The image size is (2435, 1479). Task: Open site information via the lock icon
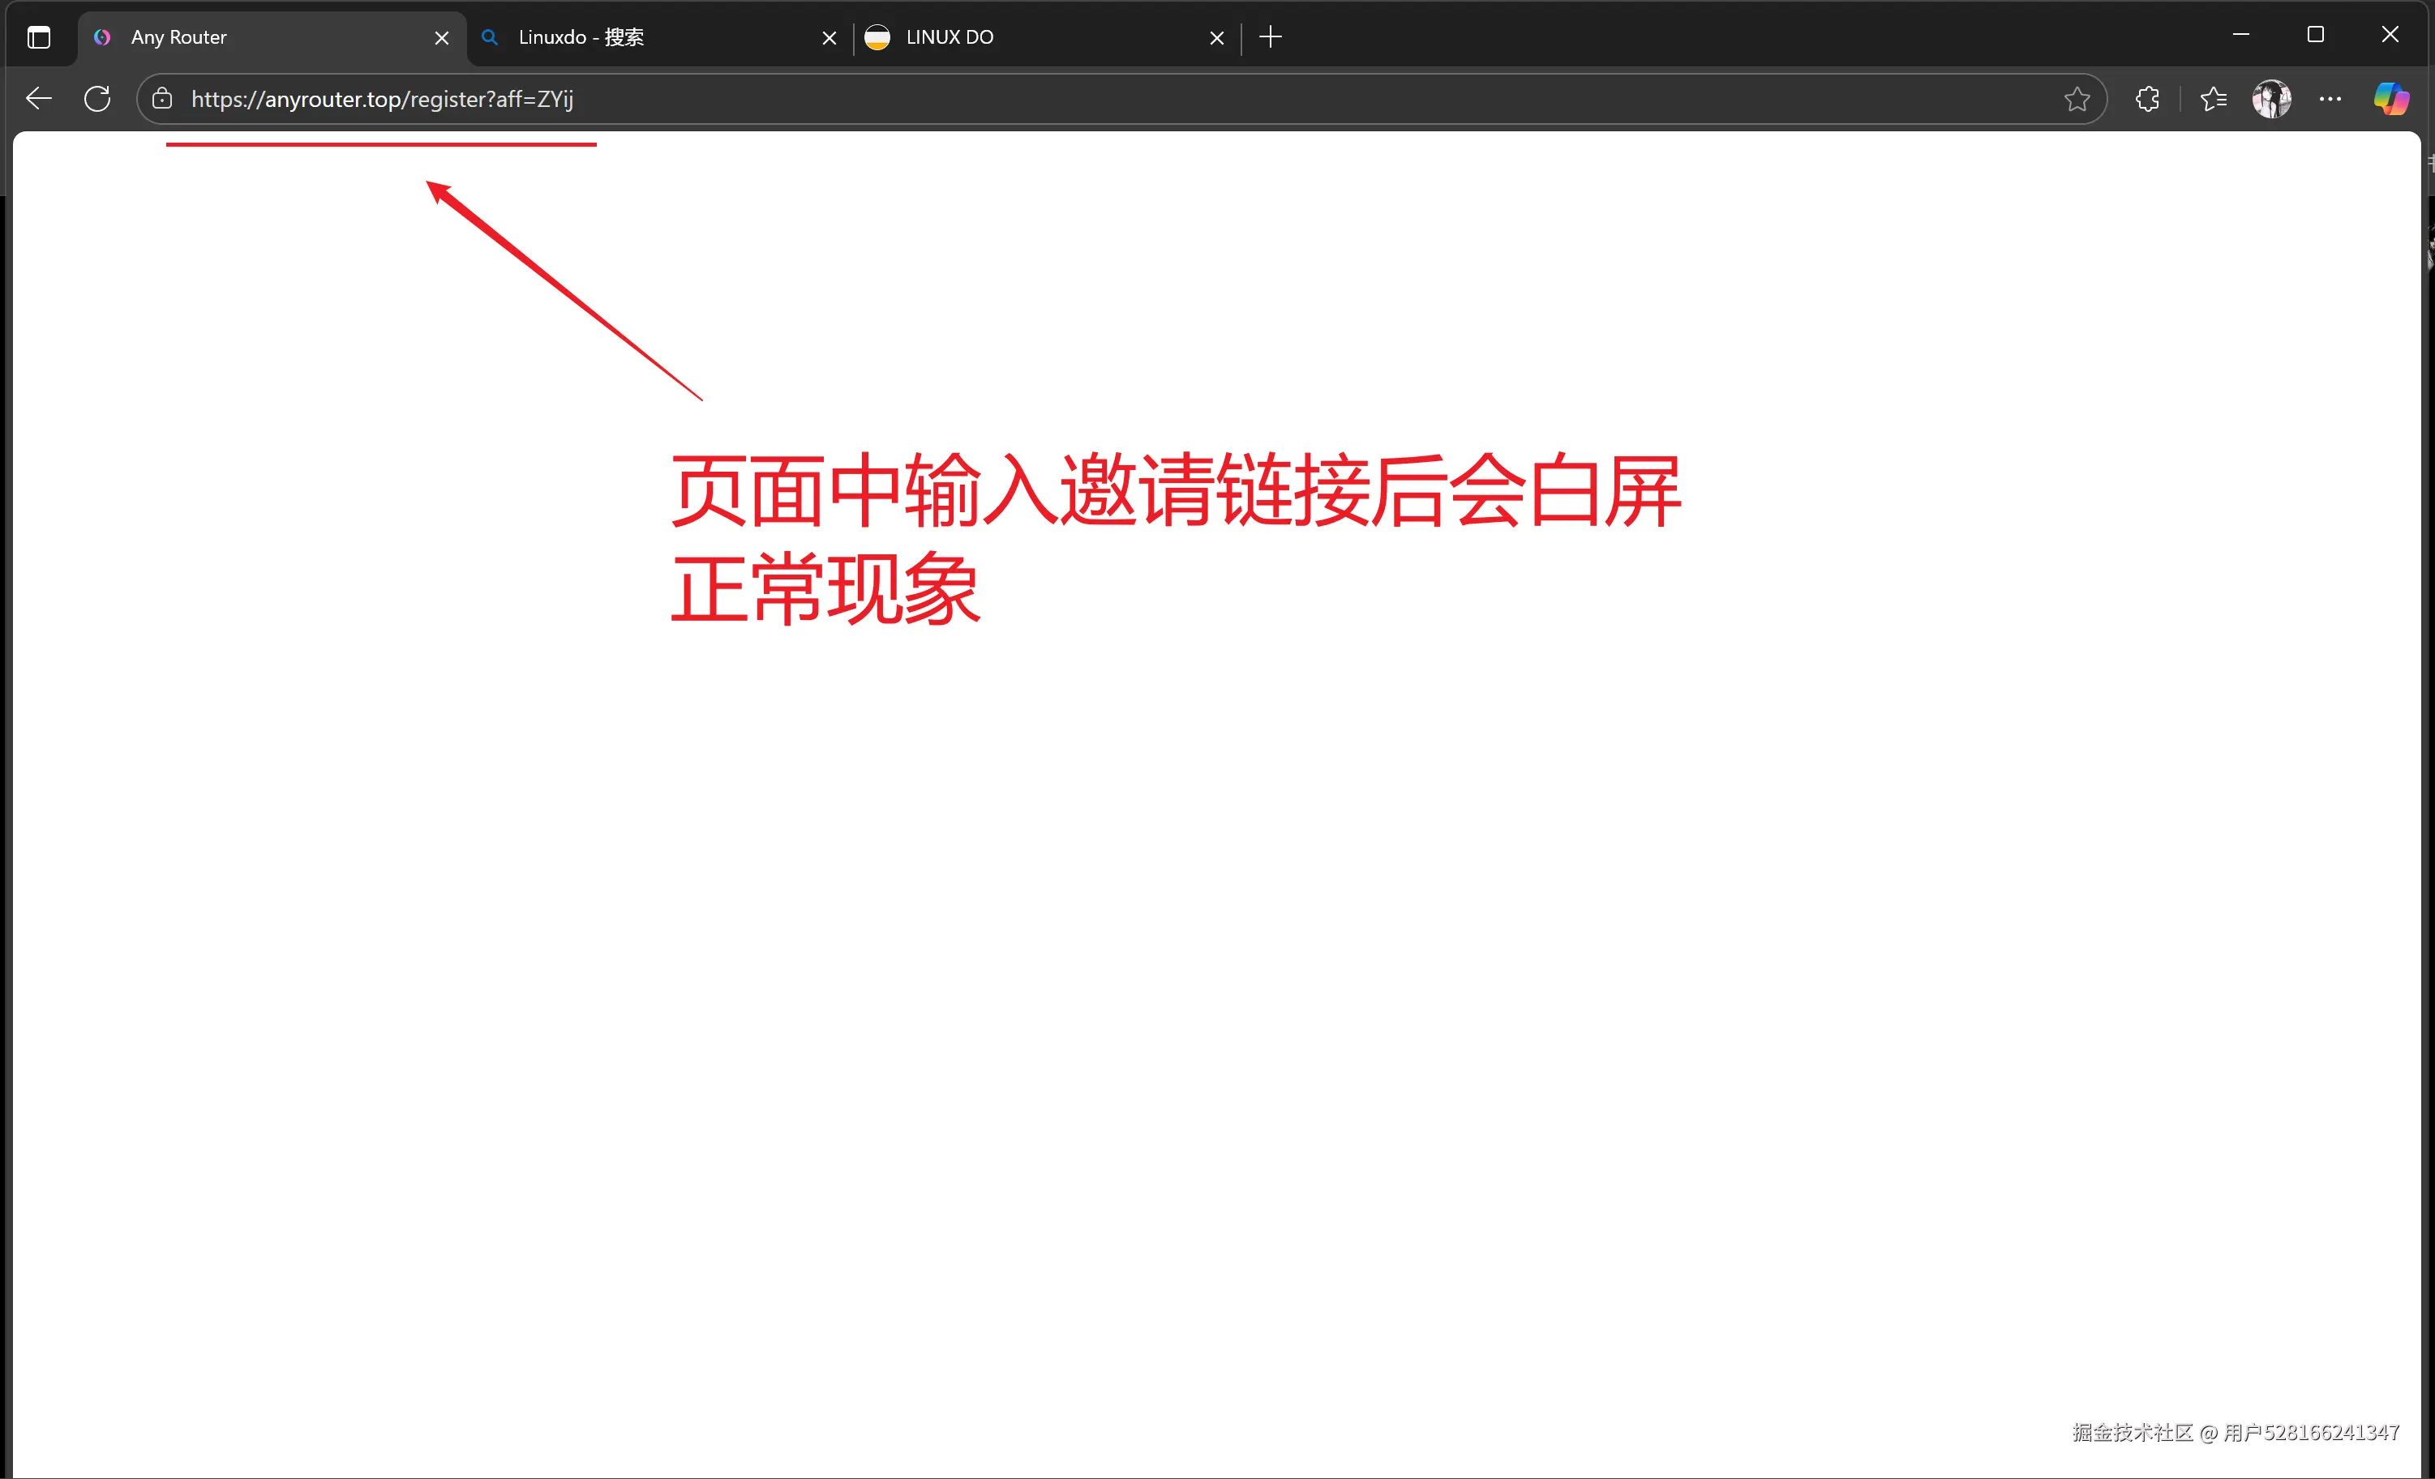coord(161,99)
